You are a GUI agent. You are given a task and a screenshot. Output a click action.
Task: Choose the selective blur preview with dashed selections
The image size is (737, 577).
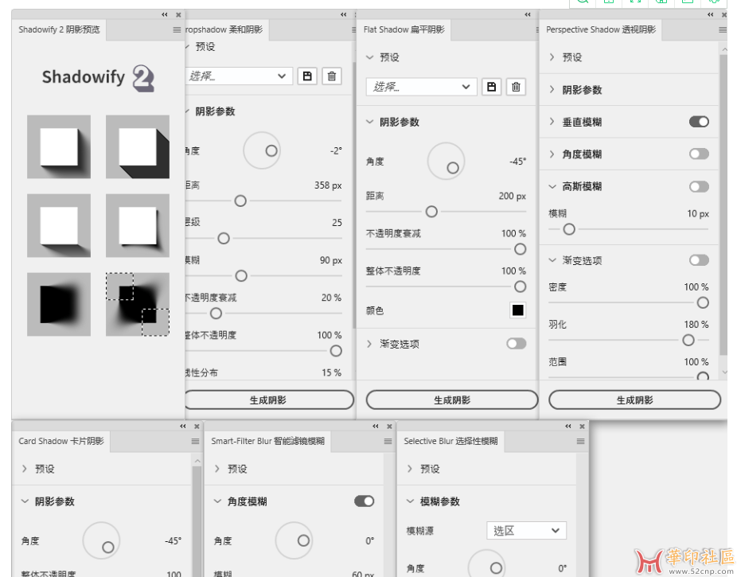pos(137,305)
